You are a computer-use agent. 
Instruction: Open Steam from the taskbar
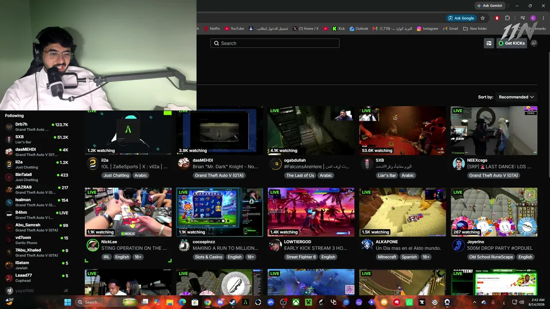click(x=233, y=302)
